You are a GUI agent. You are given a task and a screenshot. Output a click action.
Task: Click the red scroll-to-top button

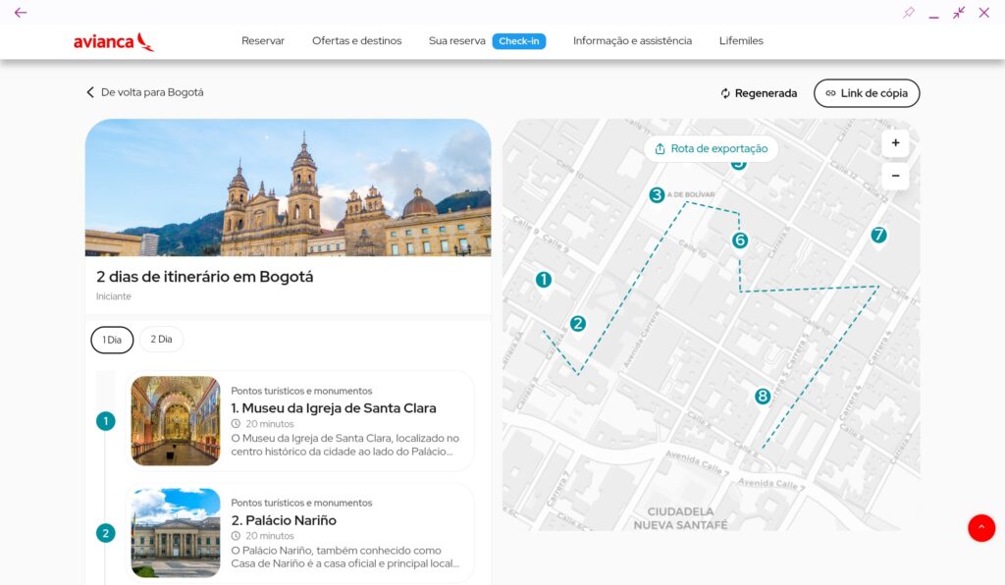(x=981, y=527)
